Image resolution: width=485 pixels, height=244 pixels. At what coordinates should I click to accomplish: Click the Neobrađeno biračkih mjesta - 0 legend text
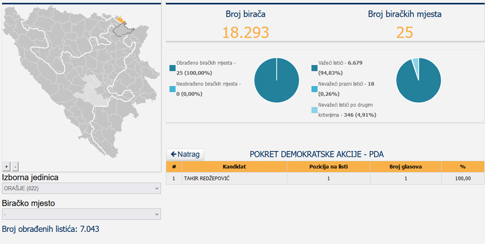[x=209, y=89]
